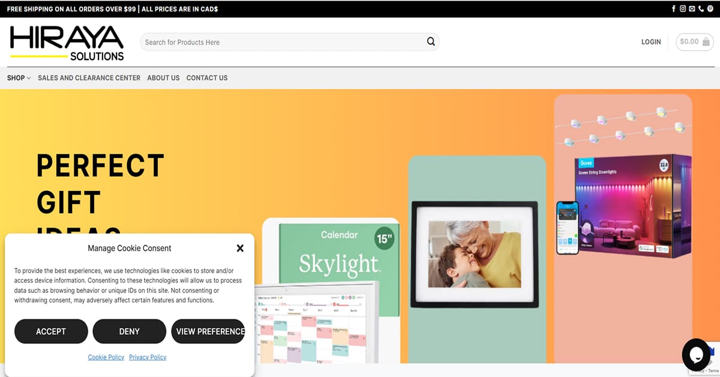
Task: Open the Pinterest social icon
Action: (x=710, y=9)
